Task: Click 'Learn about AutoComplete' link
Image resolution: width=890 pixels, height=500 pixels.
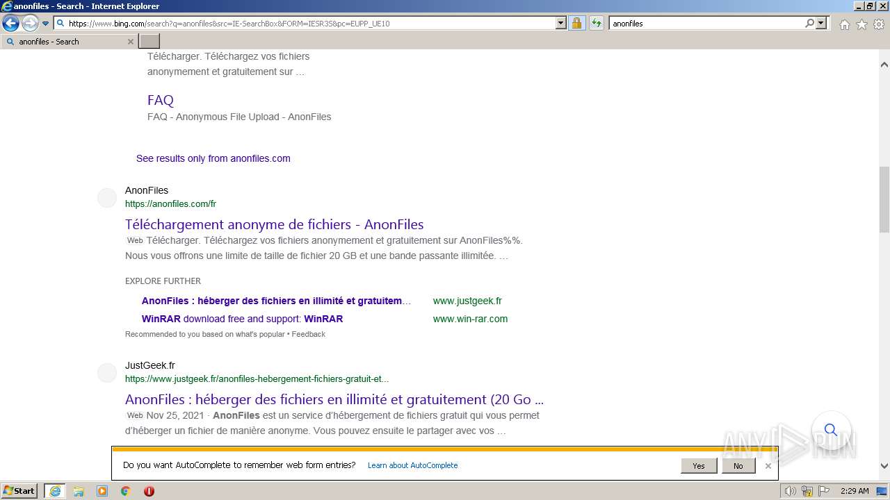Action: pos(412,465)
